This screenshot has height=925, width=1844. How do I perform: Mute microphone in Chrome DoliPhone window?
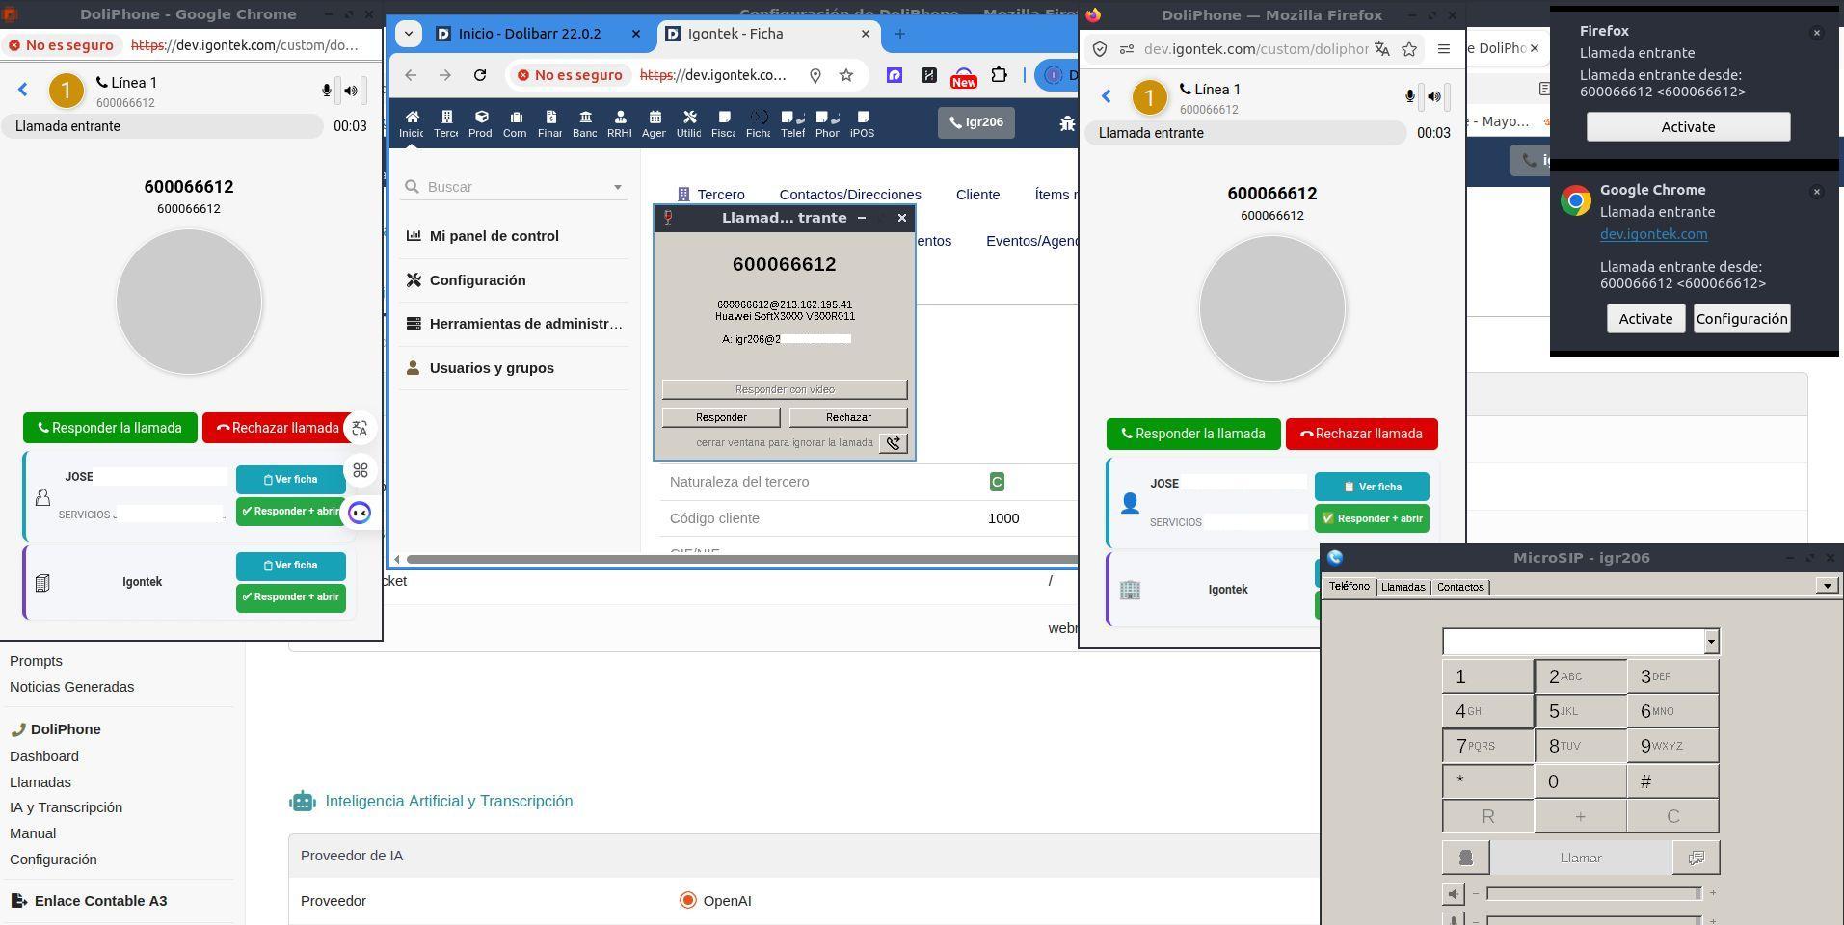[x=327, y=91]
